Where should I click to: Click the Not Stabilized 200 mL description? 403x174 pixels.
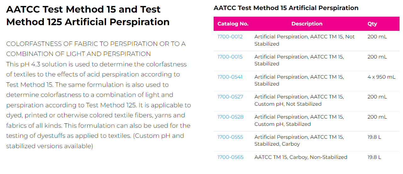point(304,40)
